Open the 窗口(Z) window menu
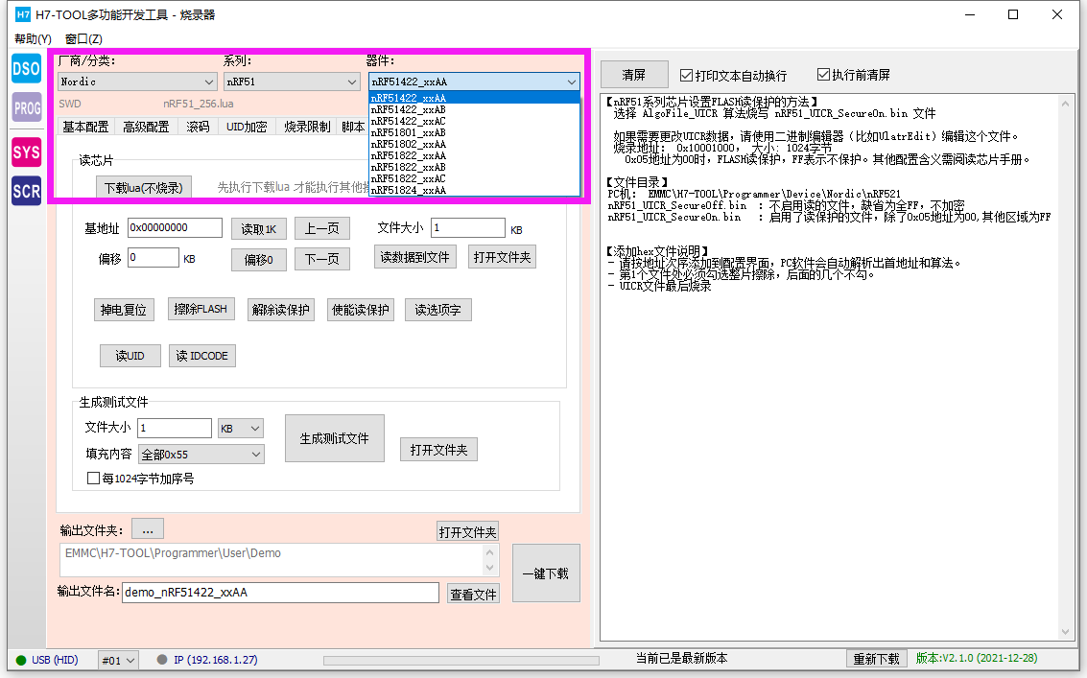Image resolution: width=1087 pixels, height=678 pixels. click(x=83, y=38)
